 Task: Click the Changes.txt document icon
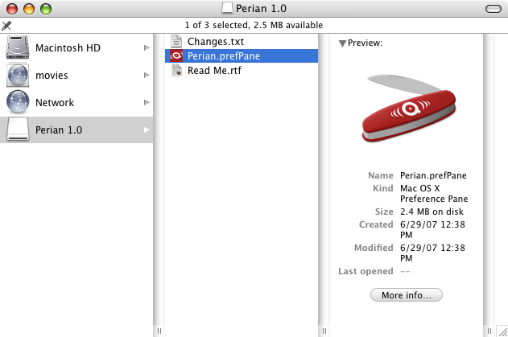[177, 42]
